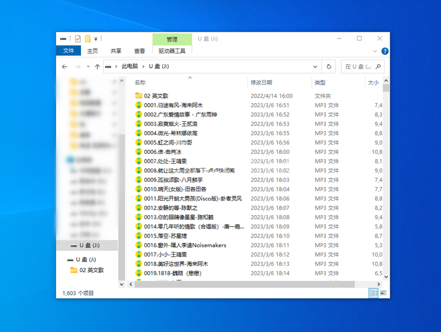This screenshot has width=441, height=332.
Task: Select 02 英文歌 label in navigation pane
Action: pyautogui.click(x=92, y=270)
